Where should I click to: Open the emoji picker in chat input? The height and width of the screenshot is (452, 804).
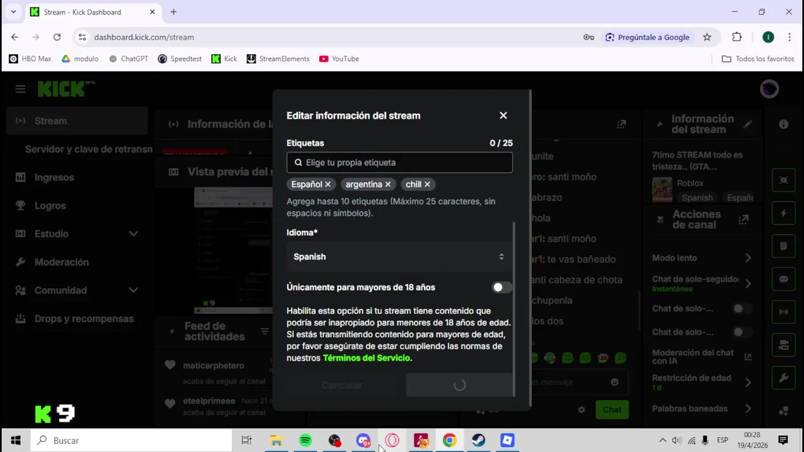(614, 382)
